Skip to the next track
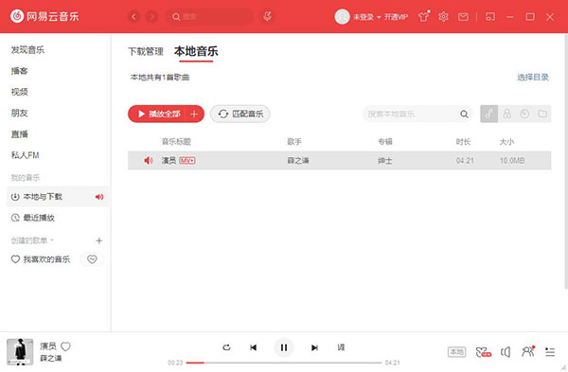The width and height of the screenshot is (568, 372). (314, 347)
